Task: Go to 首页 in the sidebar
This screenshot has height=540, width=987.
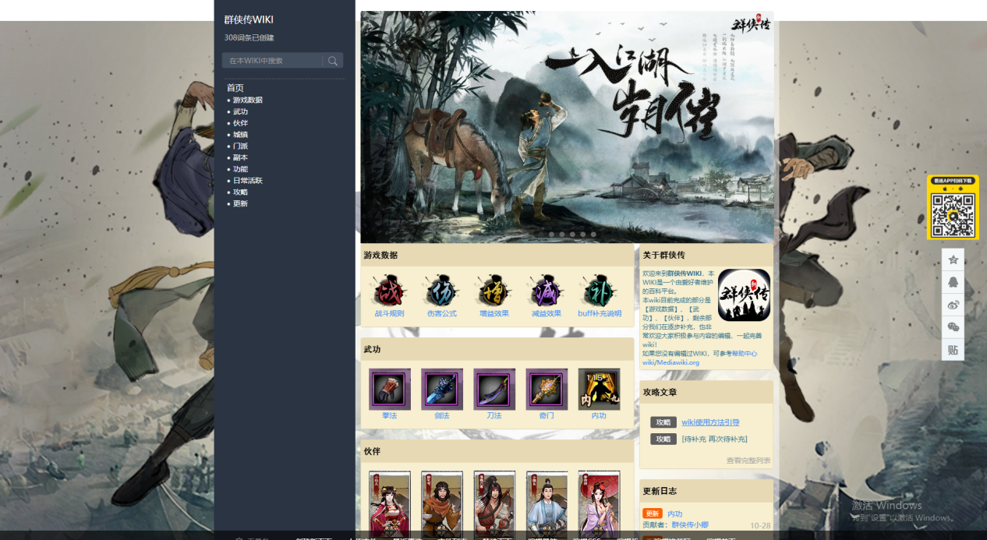Action: (x=235, y=88)
